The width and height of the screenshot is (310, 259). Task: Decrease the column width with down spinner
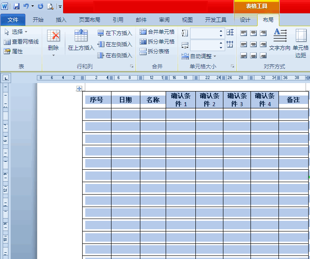coord(221,48)
